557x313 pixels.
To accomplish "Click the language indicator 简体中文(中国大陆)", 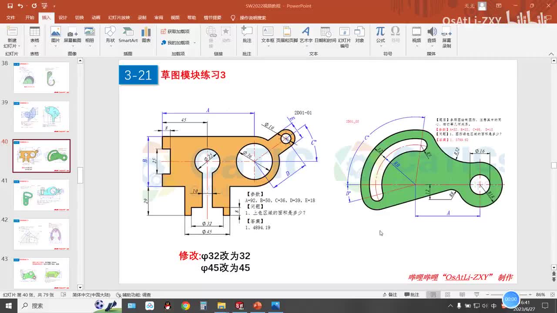I will 91,295.
